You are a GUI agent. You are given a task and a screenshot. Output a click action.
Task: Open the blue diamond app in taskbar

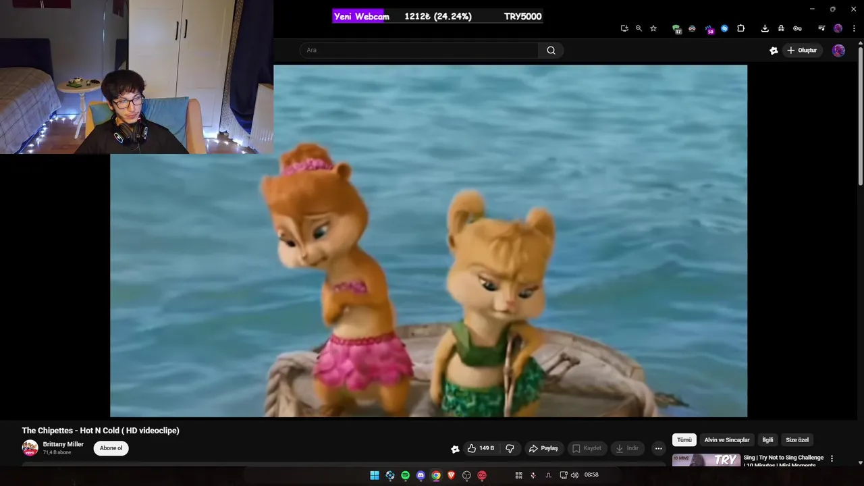pyautogui.click(x=389, y=475)
